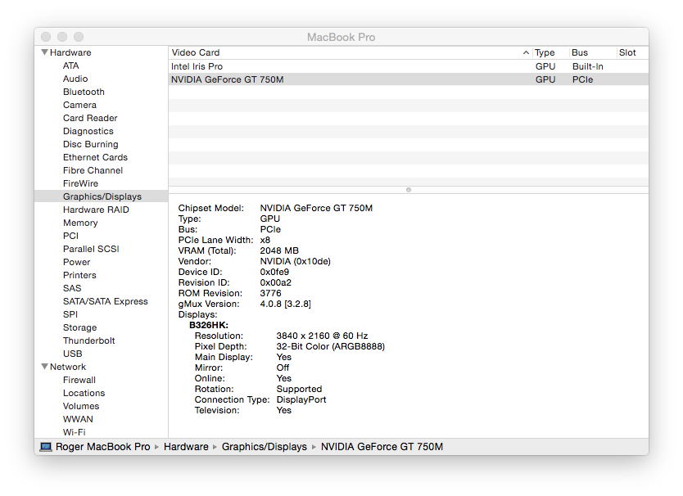Click the Built-In bus cell
Image resolution: width=683 pixels, height=496 pixels.
pos(588,66)
